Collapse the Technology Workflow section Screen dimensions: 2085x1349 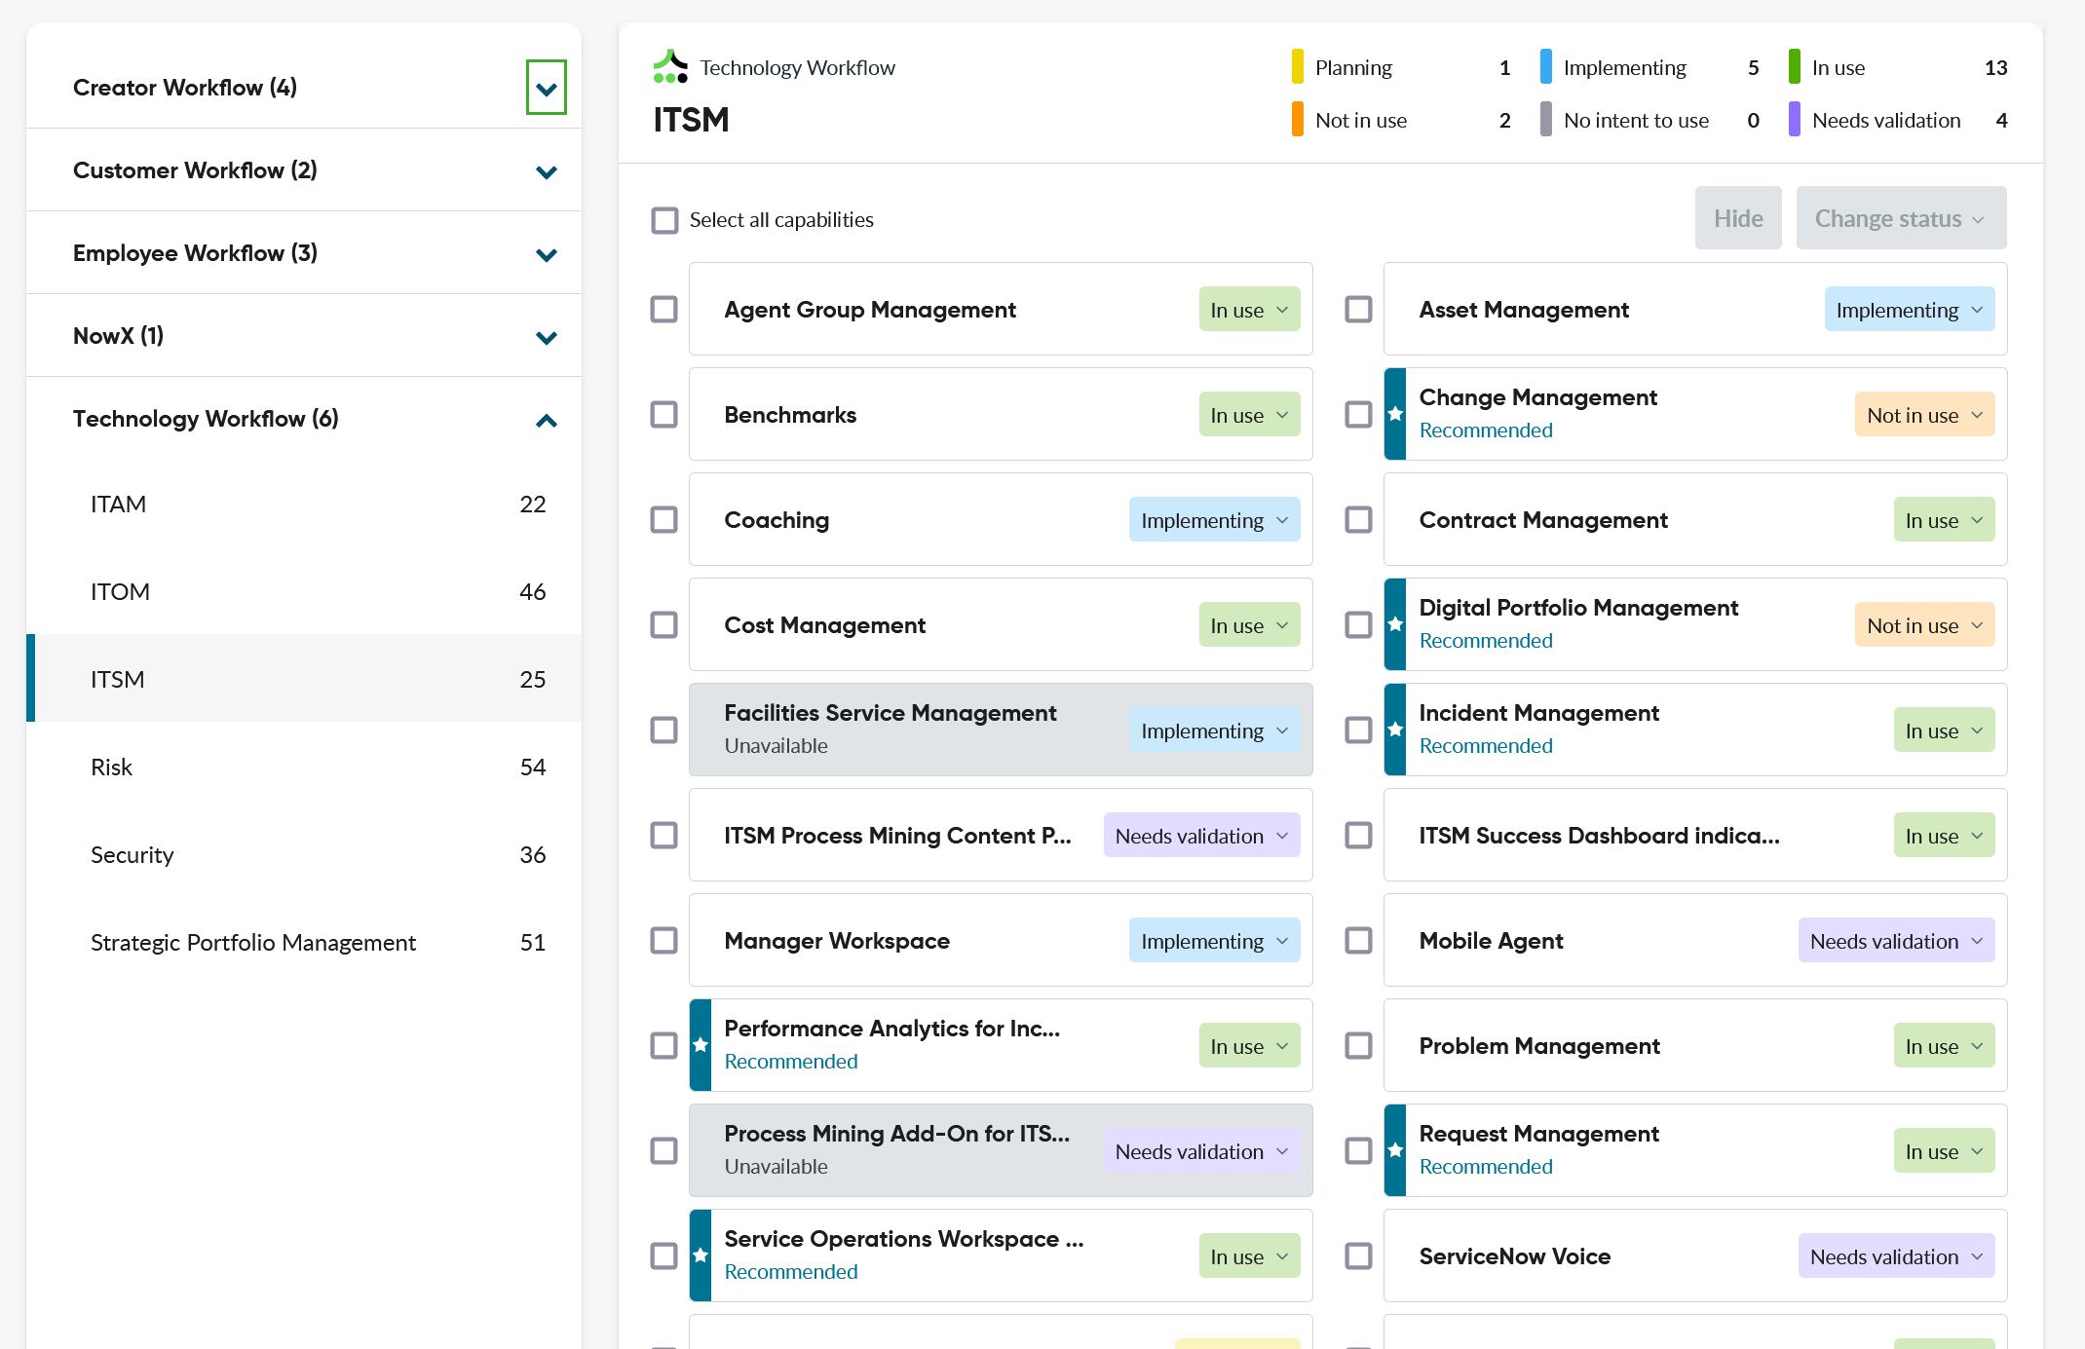pos(547,420)
